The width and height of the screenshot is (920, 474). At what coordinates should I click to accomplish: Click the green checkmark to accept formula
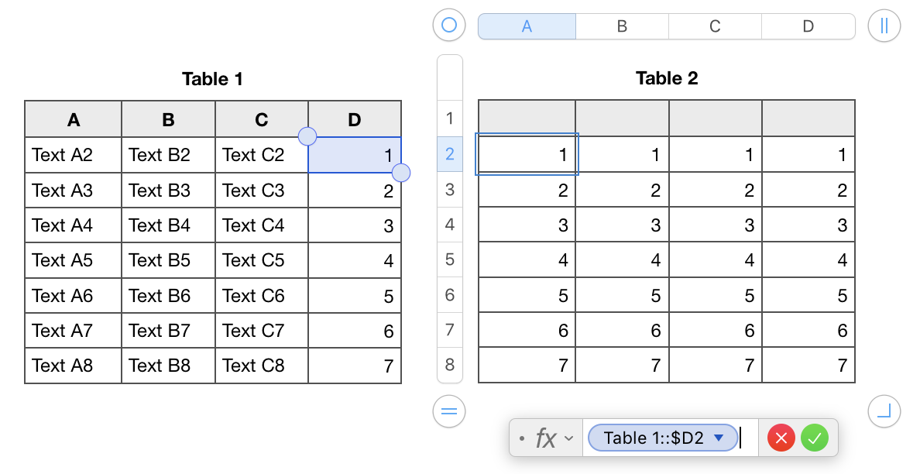click(814, 438)
